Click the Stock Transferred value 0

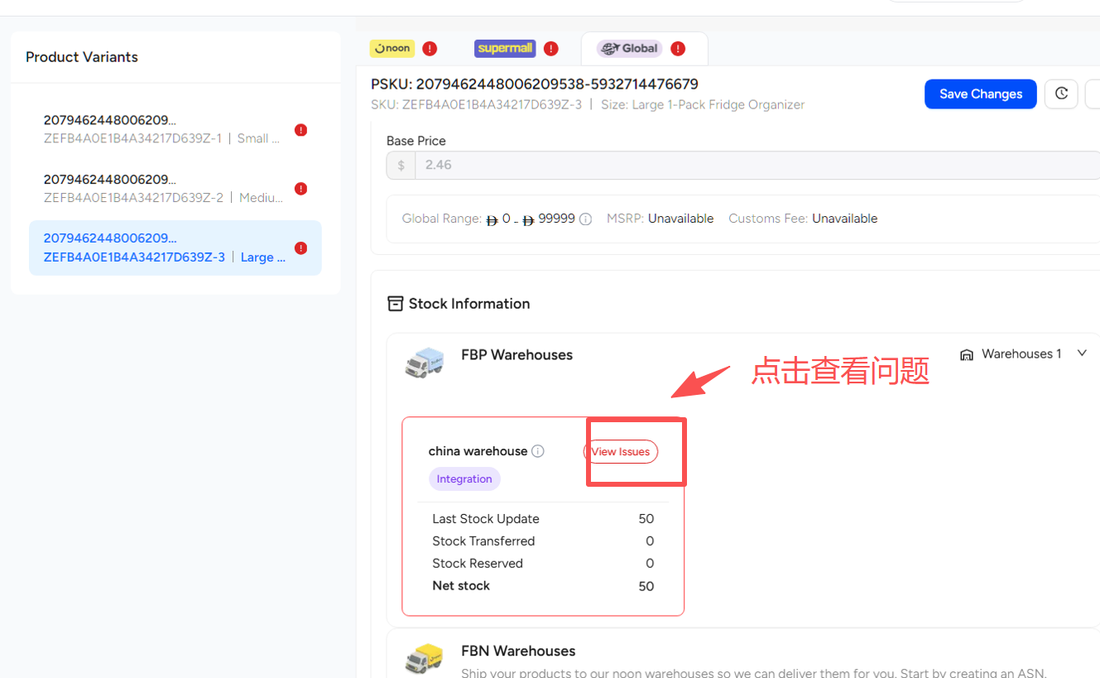tap(650, 541)
